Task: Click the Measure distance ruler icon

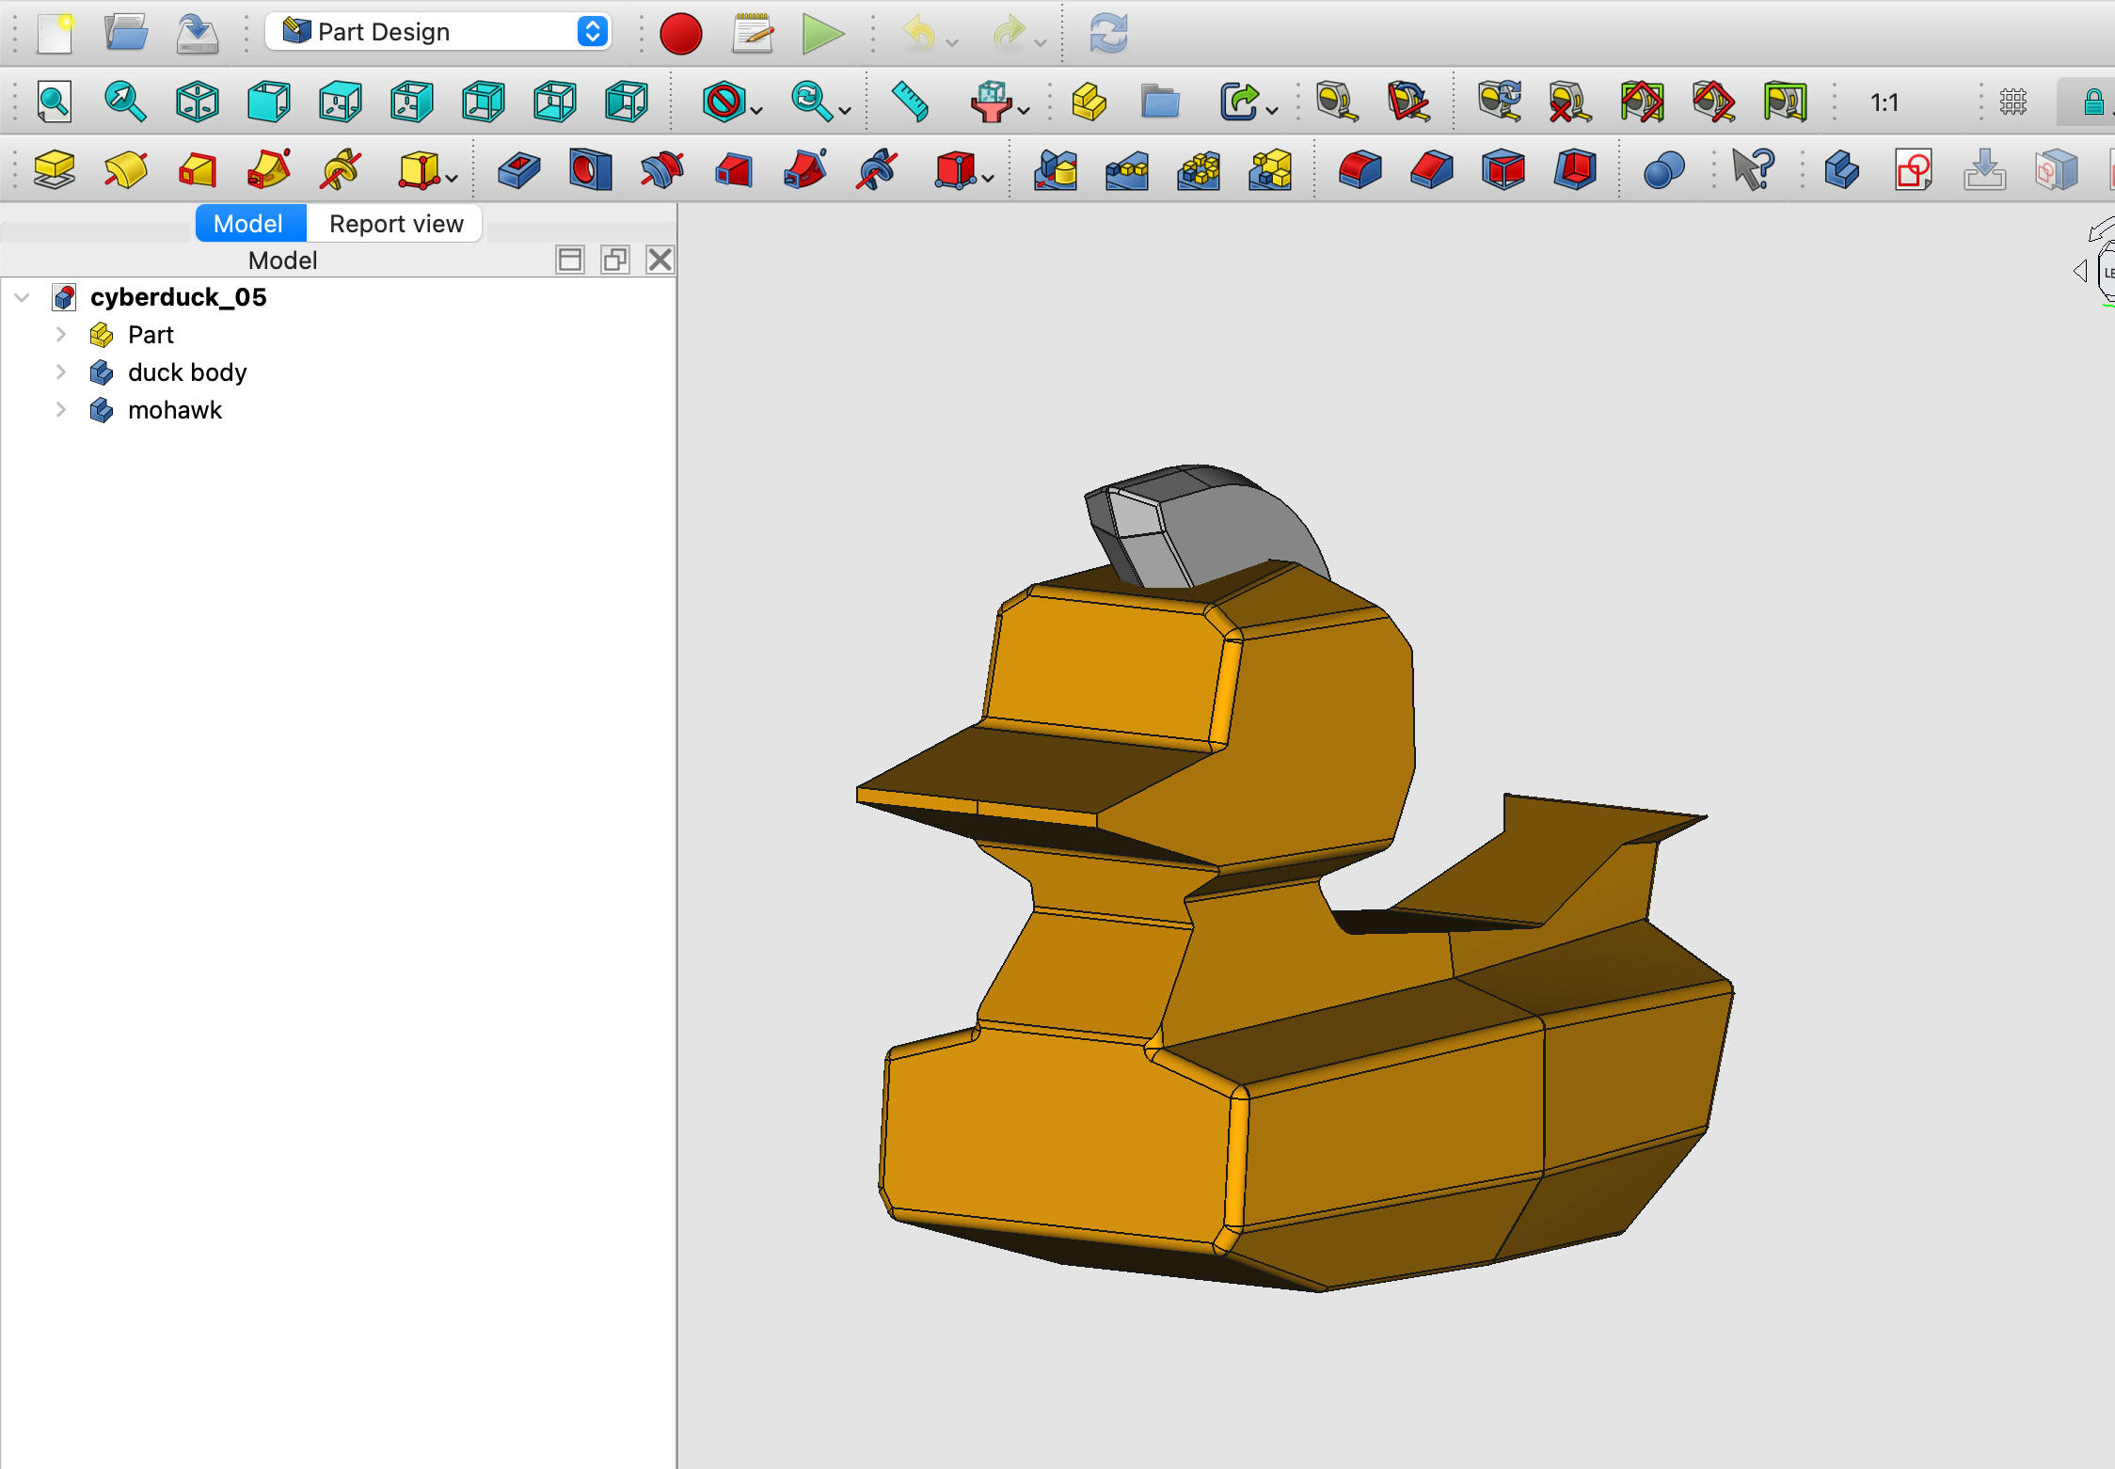Action: click(x=910, y=102)
